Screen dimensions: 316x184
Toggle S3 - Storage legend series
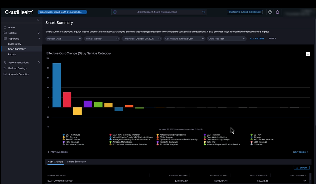70,137
